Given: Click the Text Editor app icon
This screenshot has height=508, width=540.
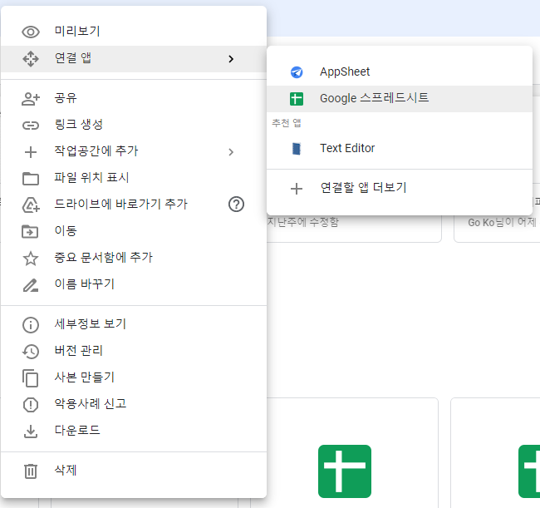Looking at the screenshot, I should (297, 149).
